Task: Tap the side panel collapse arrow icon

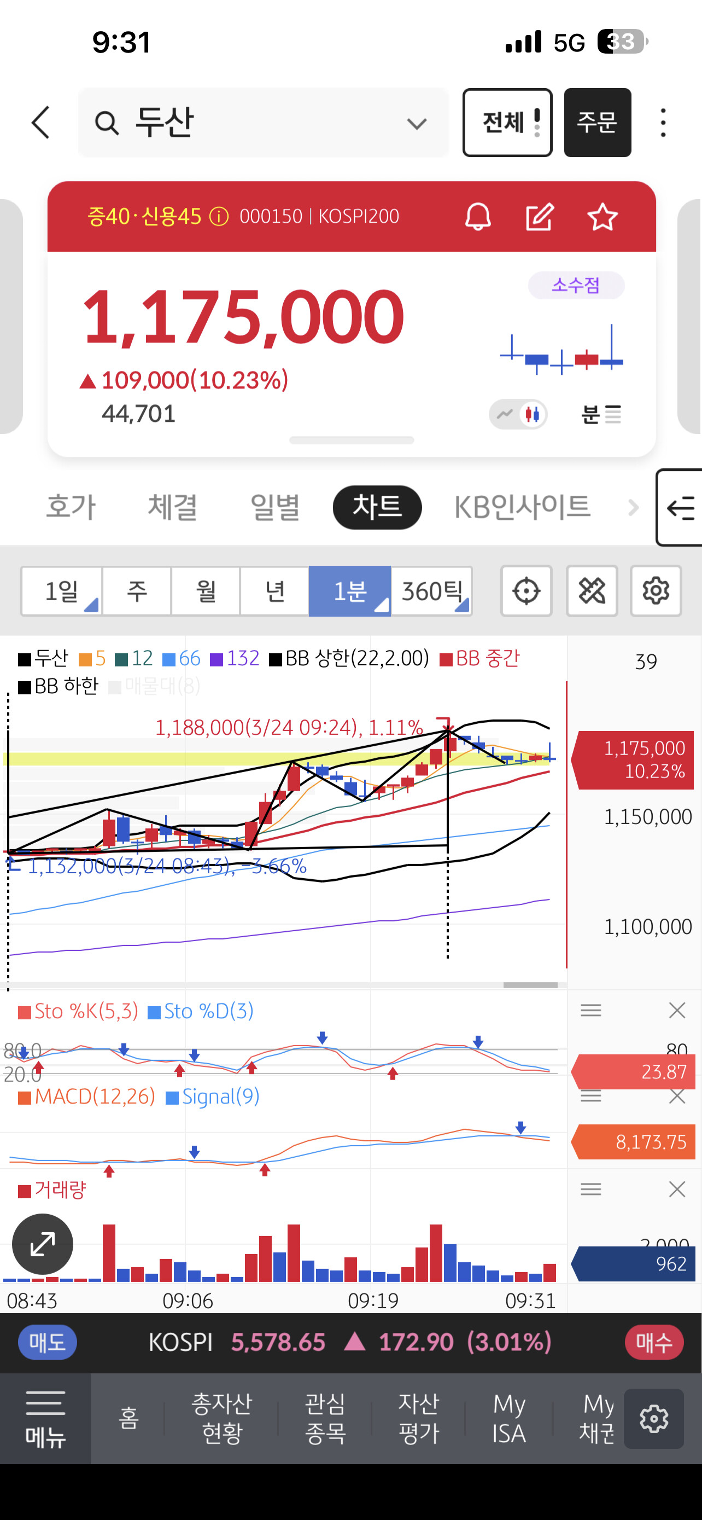Action: coord(680,507)
